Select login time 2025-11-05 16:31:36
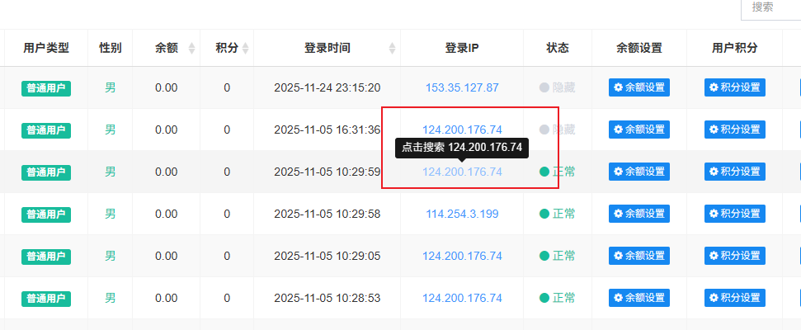This screenshot has width=801, height=330. click(x=327, y=130)
